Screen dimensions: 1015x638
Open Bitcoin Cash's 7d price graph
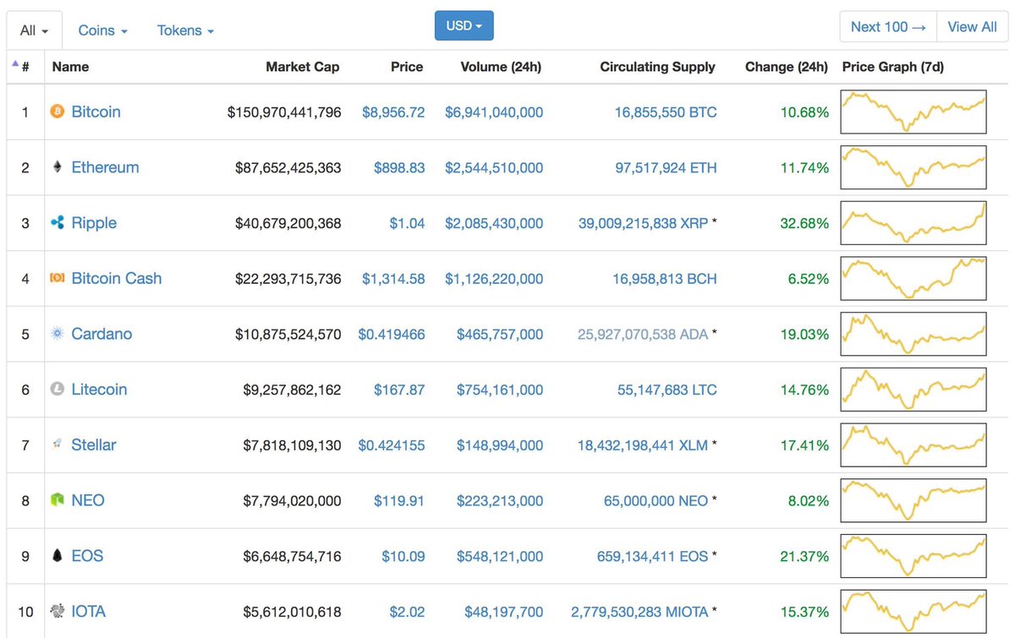(x=913, y=278)
